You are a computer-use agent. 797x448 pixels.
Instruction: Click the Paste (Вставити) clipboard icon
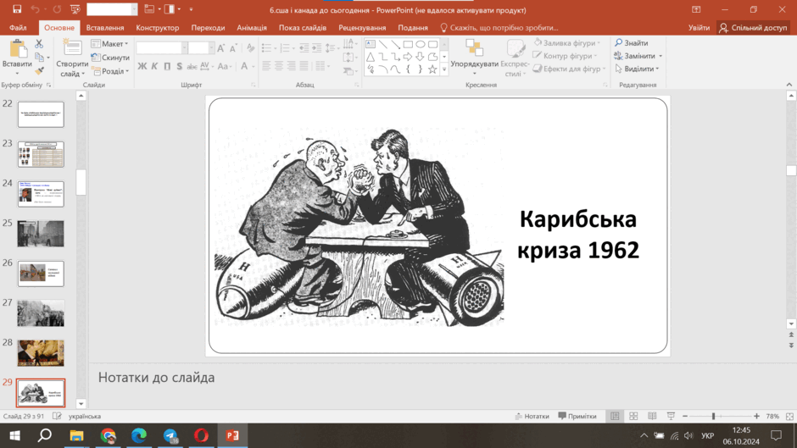[17, 50]
